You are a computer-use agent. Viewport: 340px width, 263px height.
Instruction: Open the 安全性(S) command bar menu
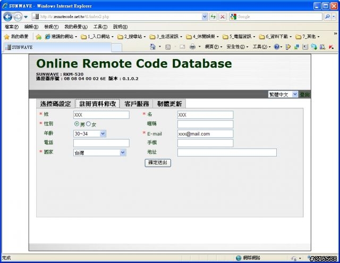pos(237,47)
